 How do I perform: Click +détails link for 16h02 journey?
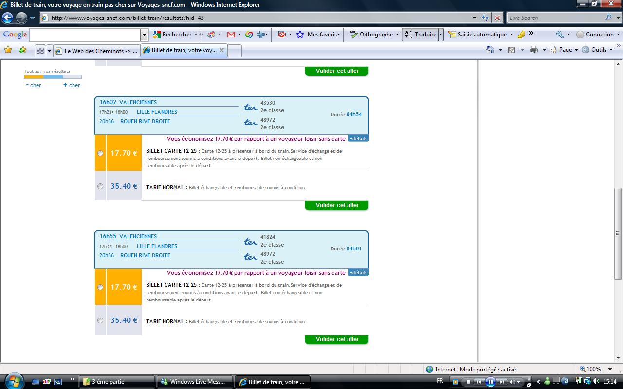(358, 139)
